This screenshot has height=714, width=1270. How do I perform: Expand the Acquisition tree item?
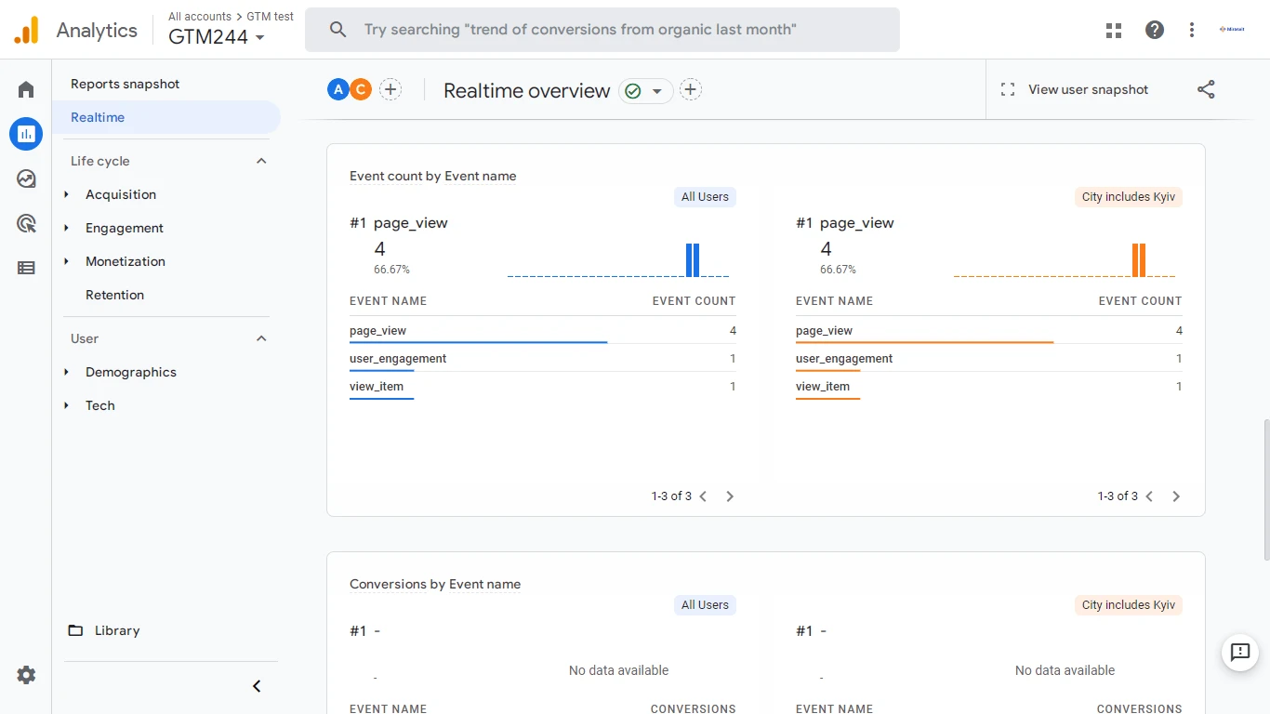point(67,194)
